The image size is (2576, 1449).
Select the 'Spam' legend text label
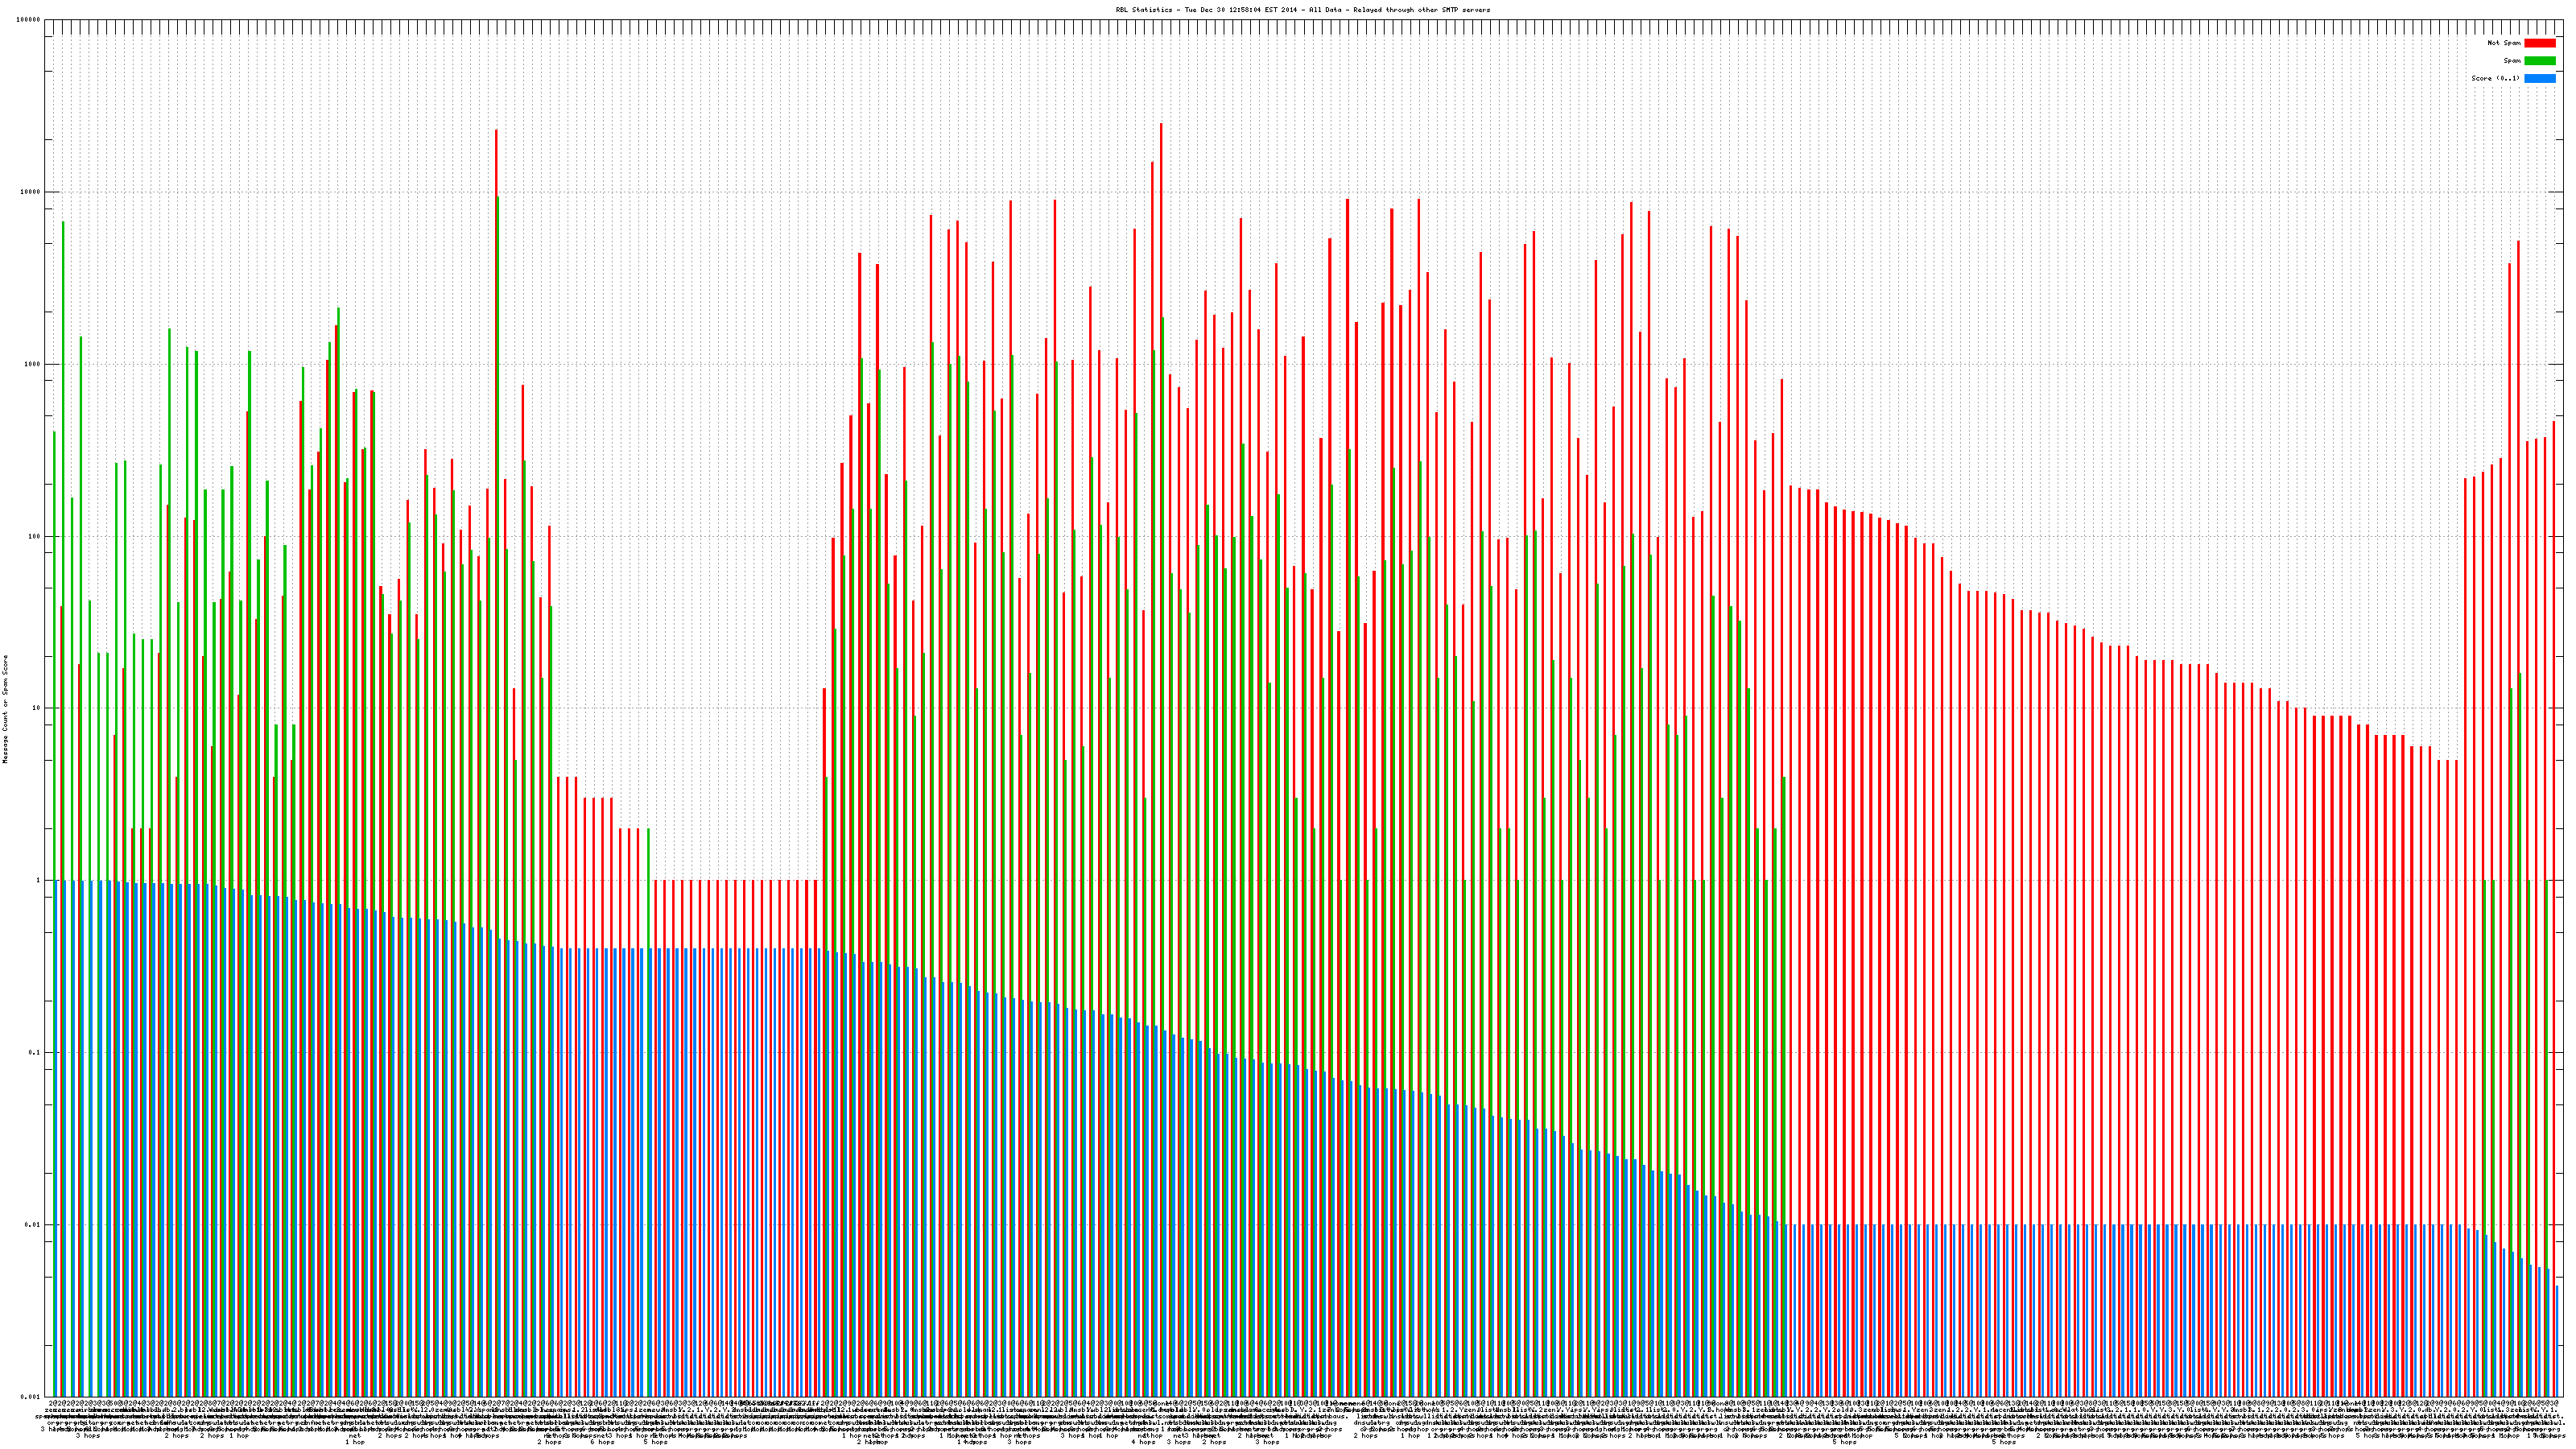(2512, 61)
